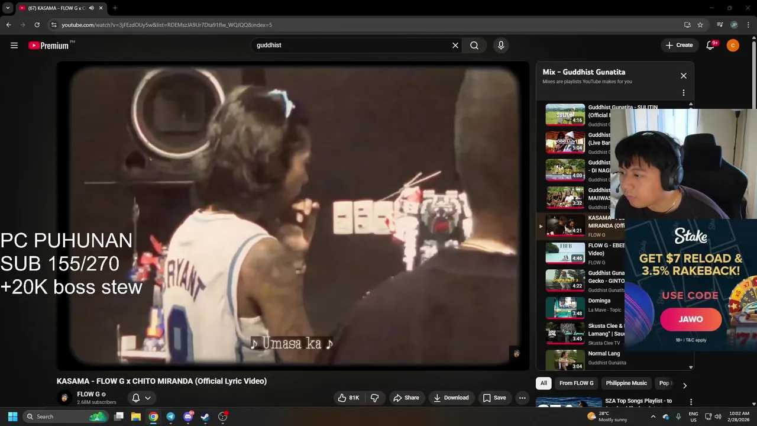Open weather widget showing 28°C
This screenshot has height=426, width=757.
pyautogui.click(x=607, y=417)
